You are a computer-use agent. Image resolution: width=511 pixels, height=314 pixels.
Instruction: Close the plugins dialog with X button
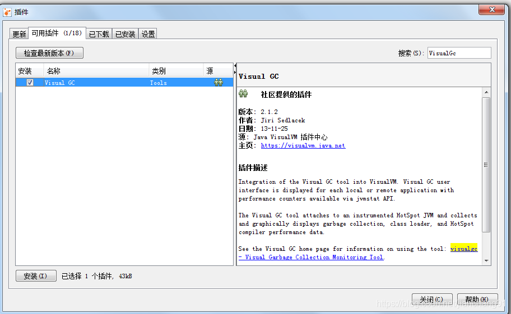pyautogui.click(x=492, y=9)
